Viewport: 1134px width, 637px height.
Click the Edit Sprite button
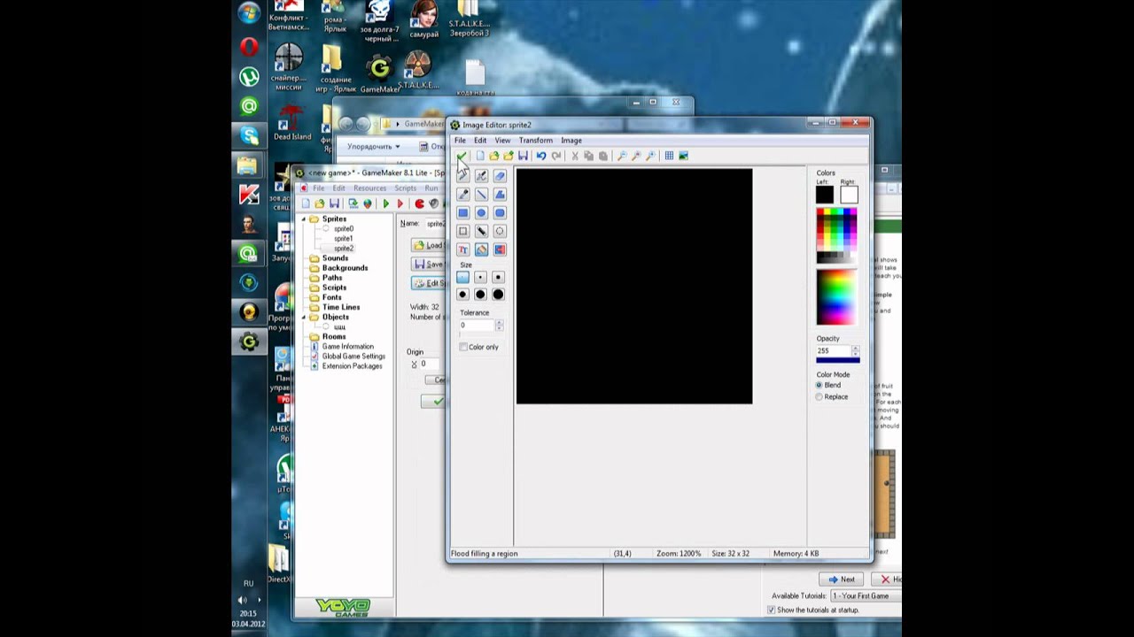coord(430,283)
